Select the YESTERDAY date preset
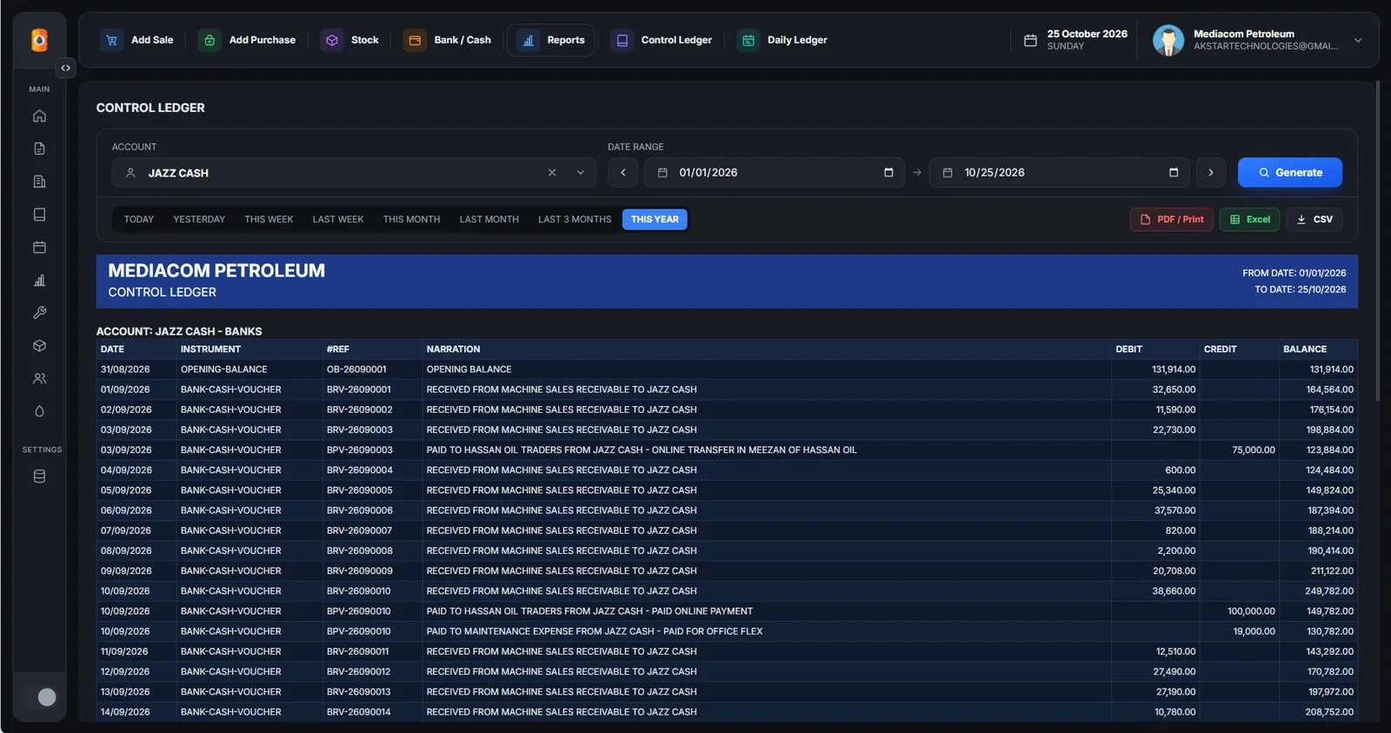This screenshot has width=1391, height=733. 199,219
